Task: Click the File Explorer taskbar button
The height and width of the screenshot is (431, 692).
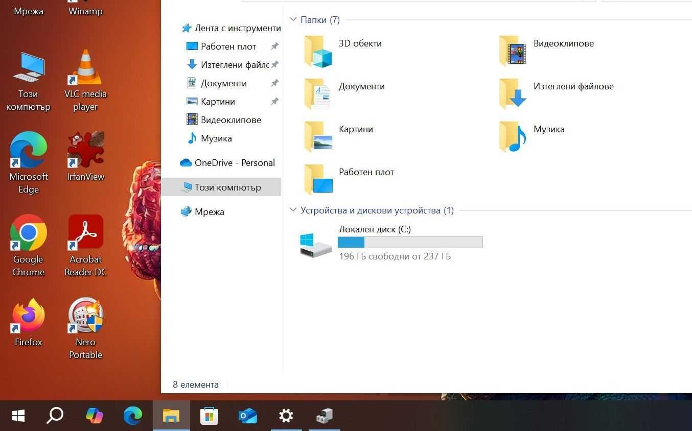Action: coord(171,416)
